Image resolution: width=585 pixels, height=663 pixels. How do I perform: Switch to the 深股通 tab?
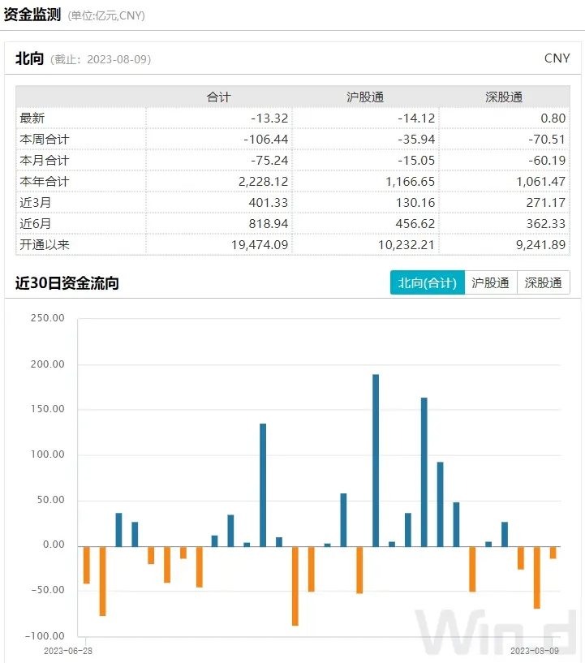pyautogui.click(x=544, y=282)
